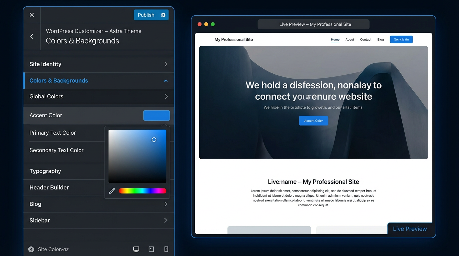Collapse the Colors & Backgrounds section
This screenshot has width=459, height=256.
pos(165,80)
